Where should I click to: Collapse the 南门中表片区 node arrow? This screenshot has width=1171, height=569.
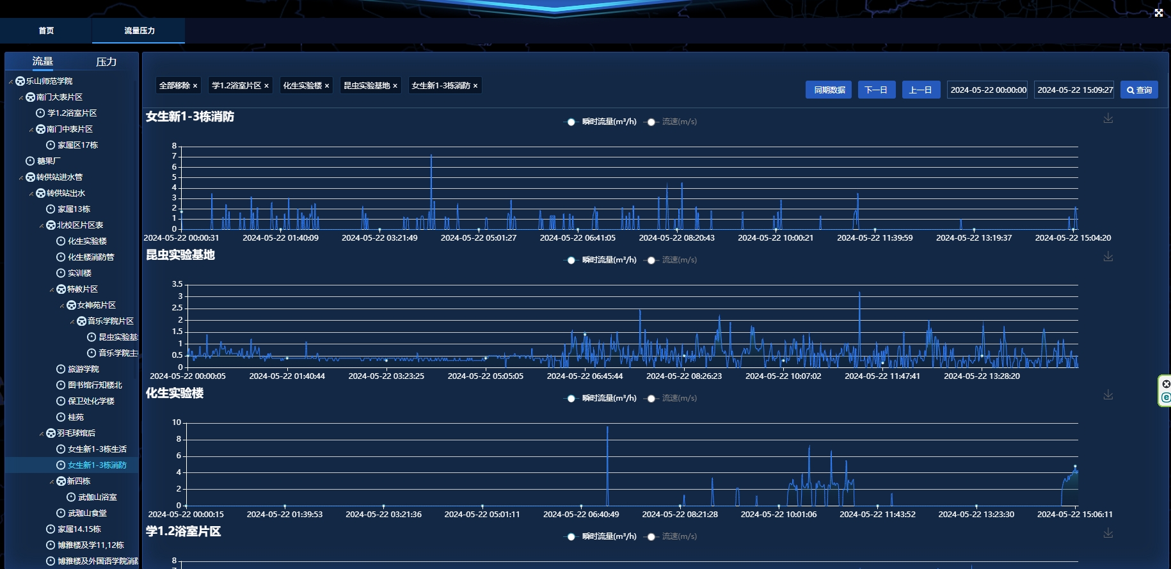(31, 130)
